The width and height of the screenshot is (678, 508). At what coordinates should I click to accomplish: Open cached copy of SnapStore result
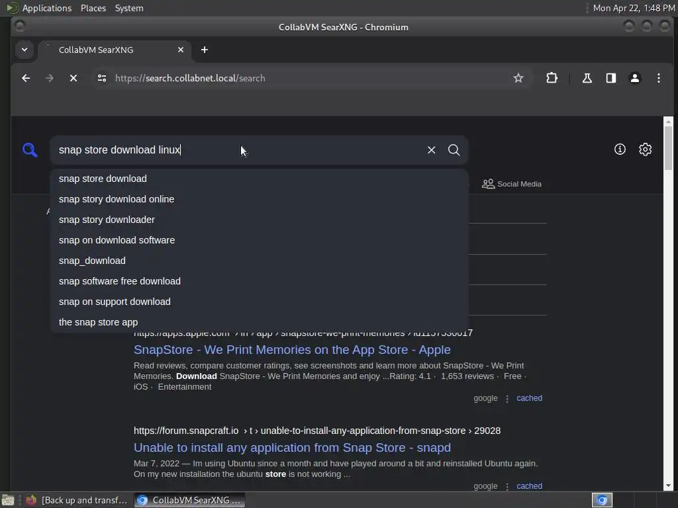529,398
